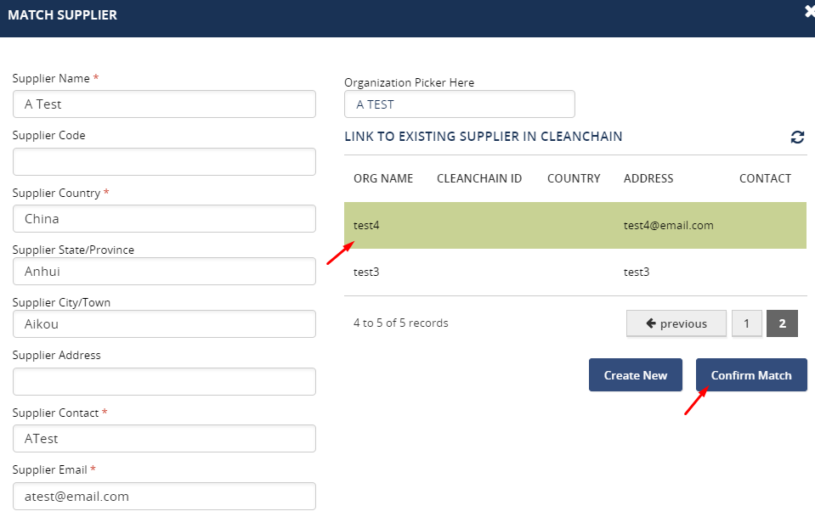Focus the Supplier Email input
Viewport: 815px width, 517px height.
coord(164,496)
